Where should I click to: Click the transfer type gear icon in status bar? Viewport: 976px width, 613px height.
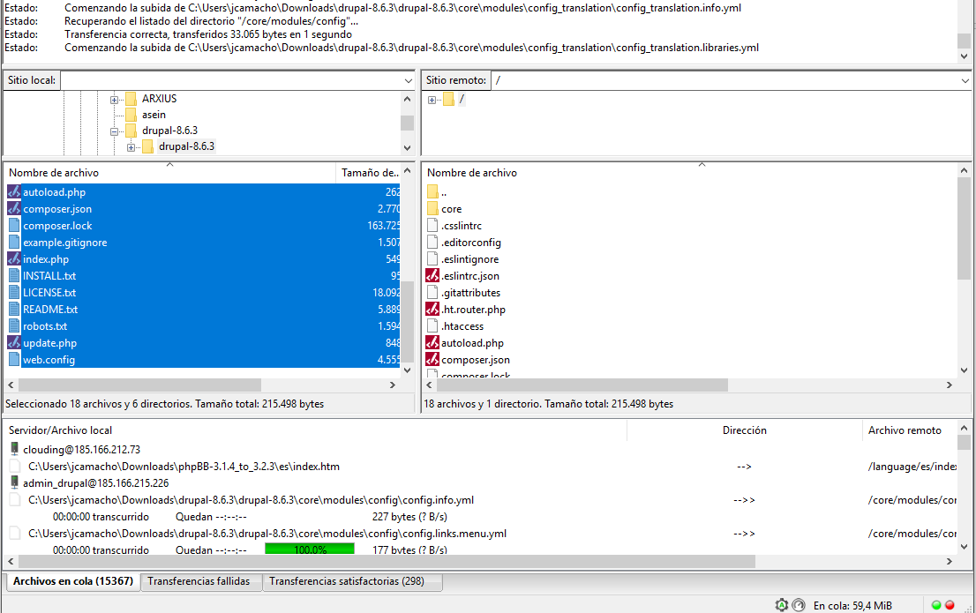[781, 605]
